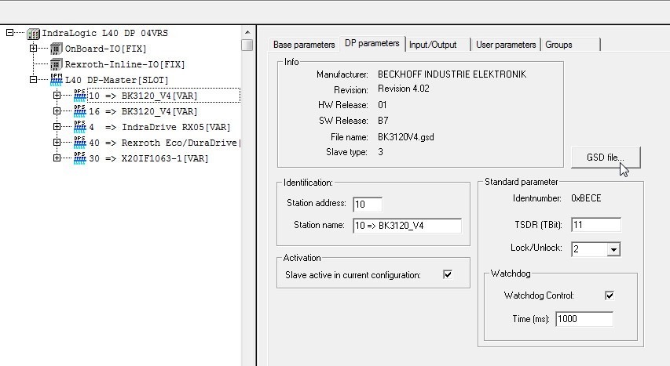
Task: Select the Rexroth Eco/DuraDrive slave icon
Action: 79,142
